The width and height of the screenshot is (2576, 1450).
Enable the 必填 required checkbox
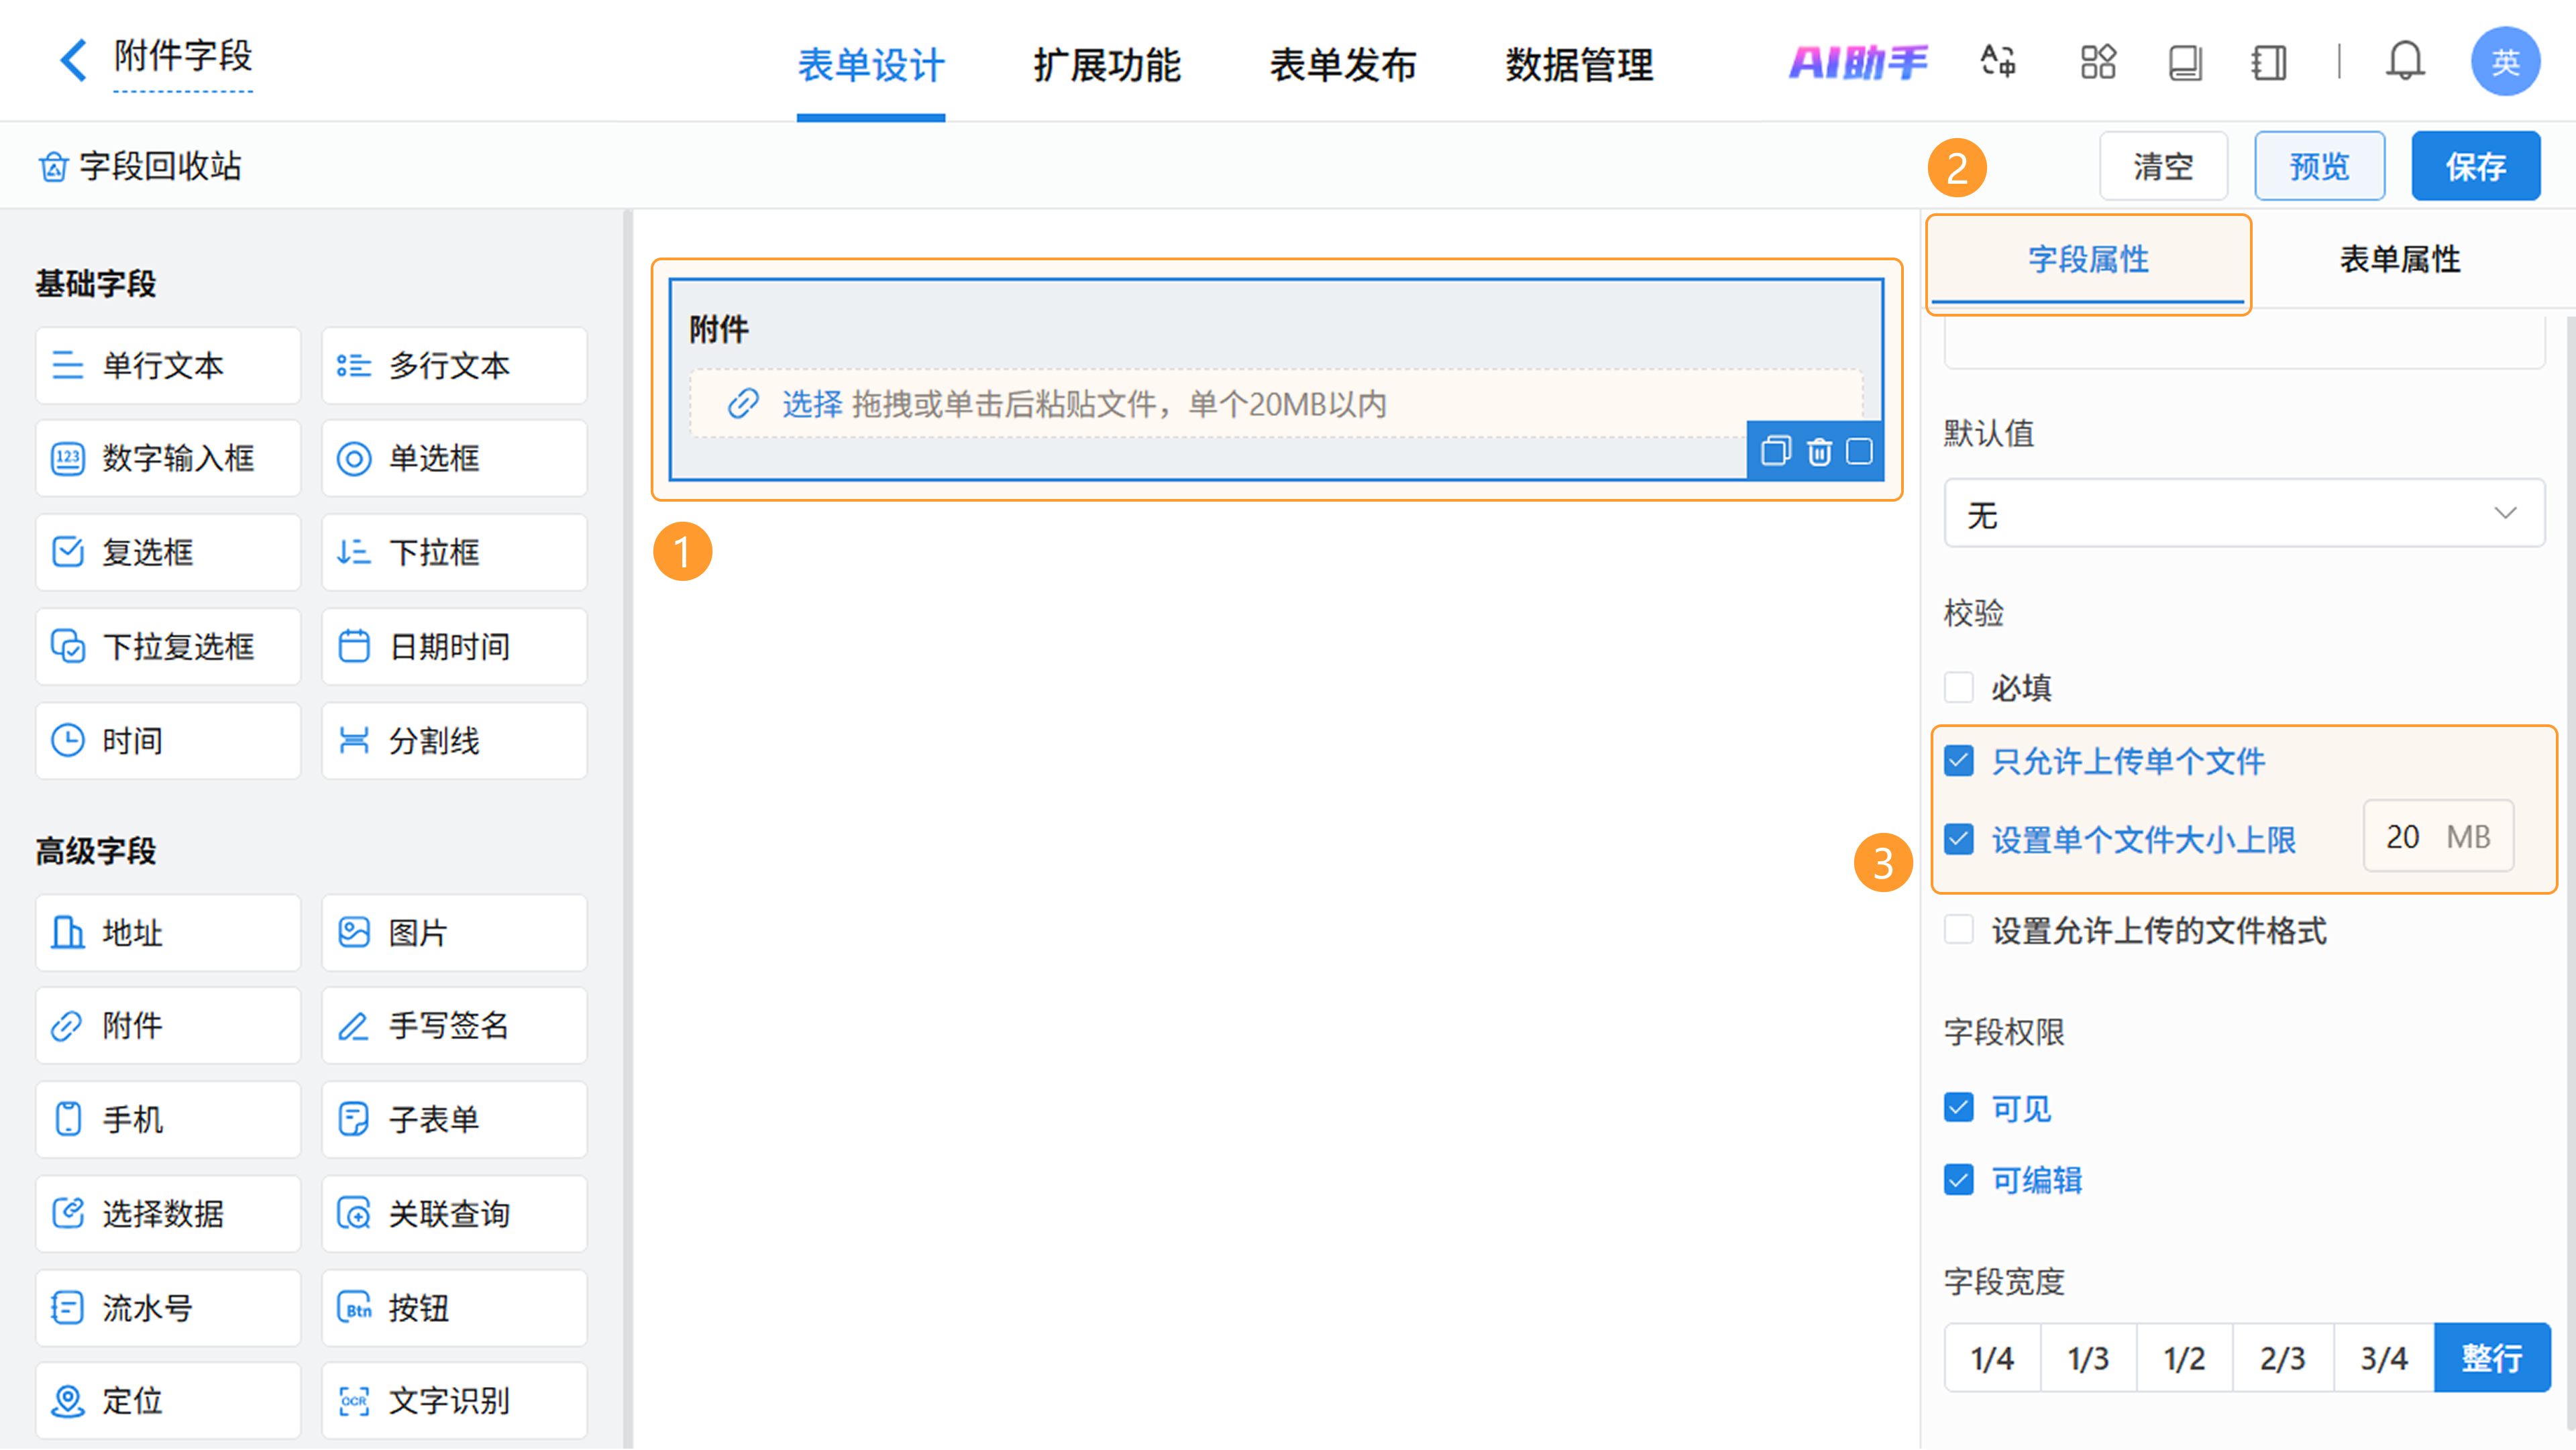(x=1958, y=688)
